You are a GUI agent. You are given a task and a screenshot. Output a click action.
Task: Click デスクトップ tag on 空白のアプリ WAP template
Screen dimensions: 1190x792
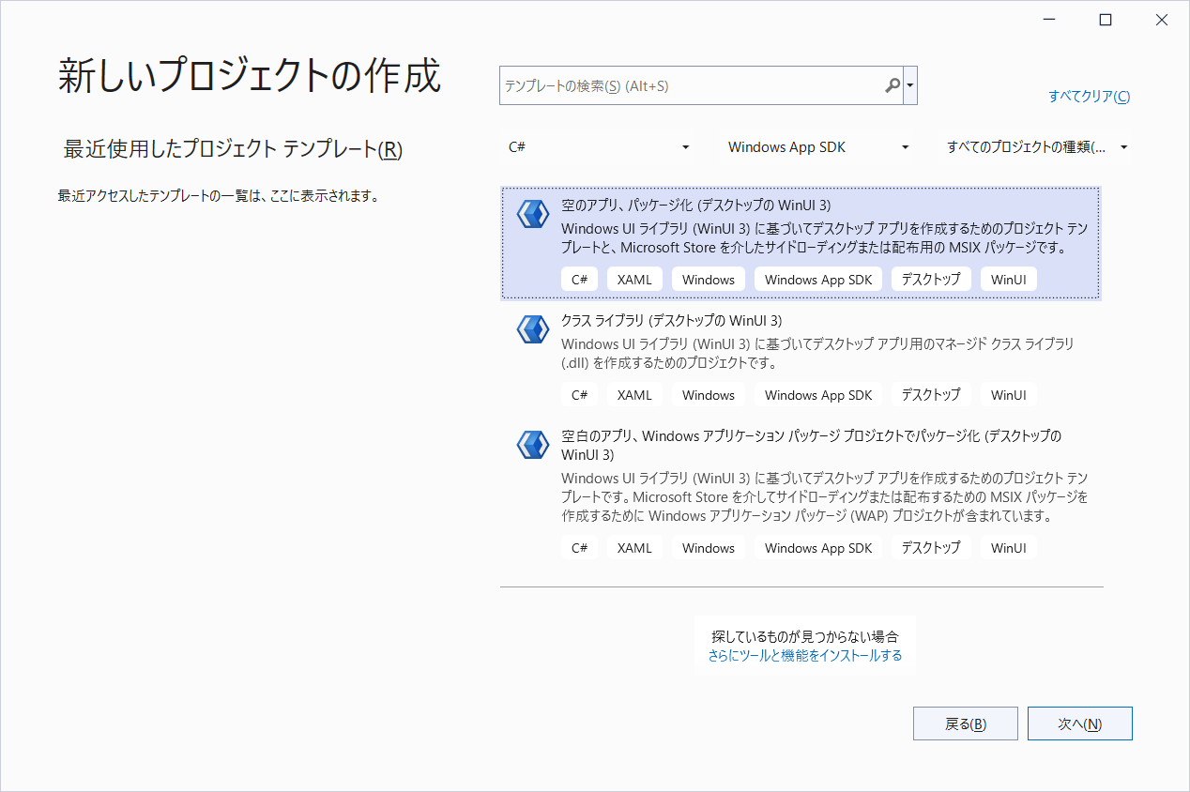pyautogui.click(x=931, y=548)
